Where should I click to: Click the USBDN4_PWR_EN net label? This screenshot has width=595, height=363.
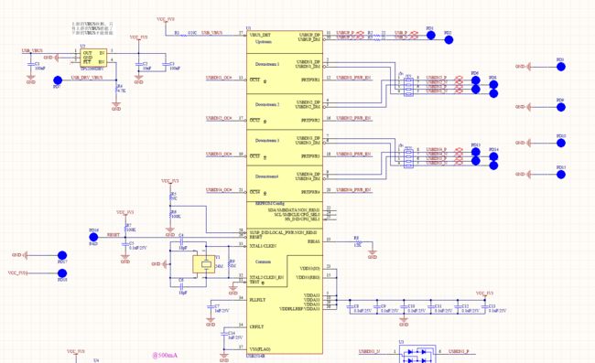coord(353,189)
